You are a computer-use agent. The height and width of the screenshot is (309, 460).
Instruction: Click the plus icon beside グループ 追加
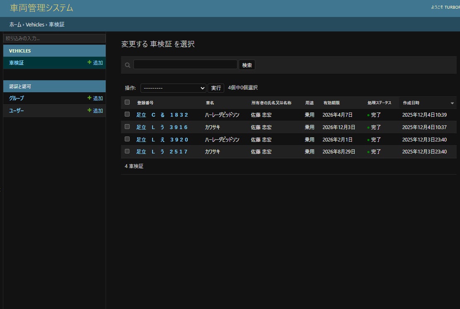pos(90,98)
